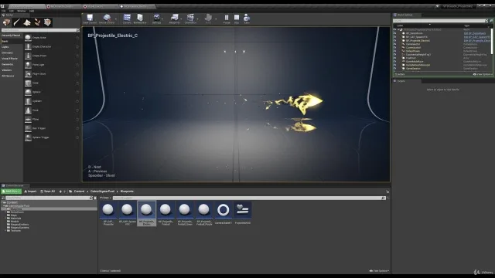Screen dimensions: 495x278
Task: Select the Paint mode brush icon
Action: point(17,22)
